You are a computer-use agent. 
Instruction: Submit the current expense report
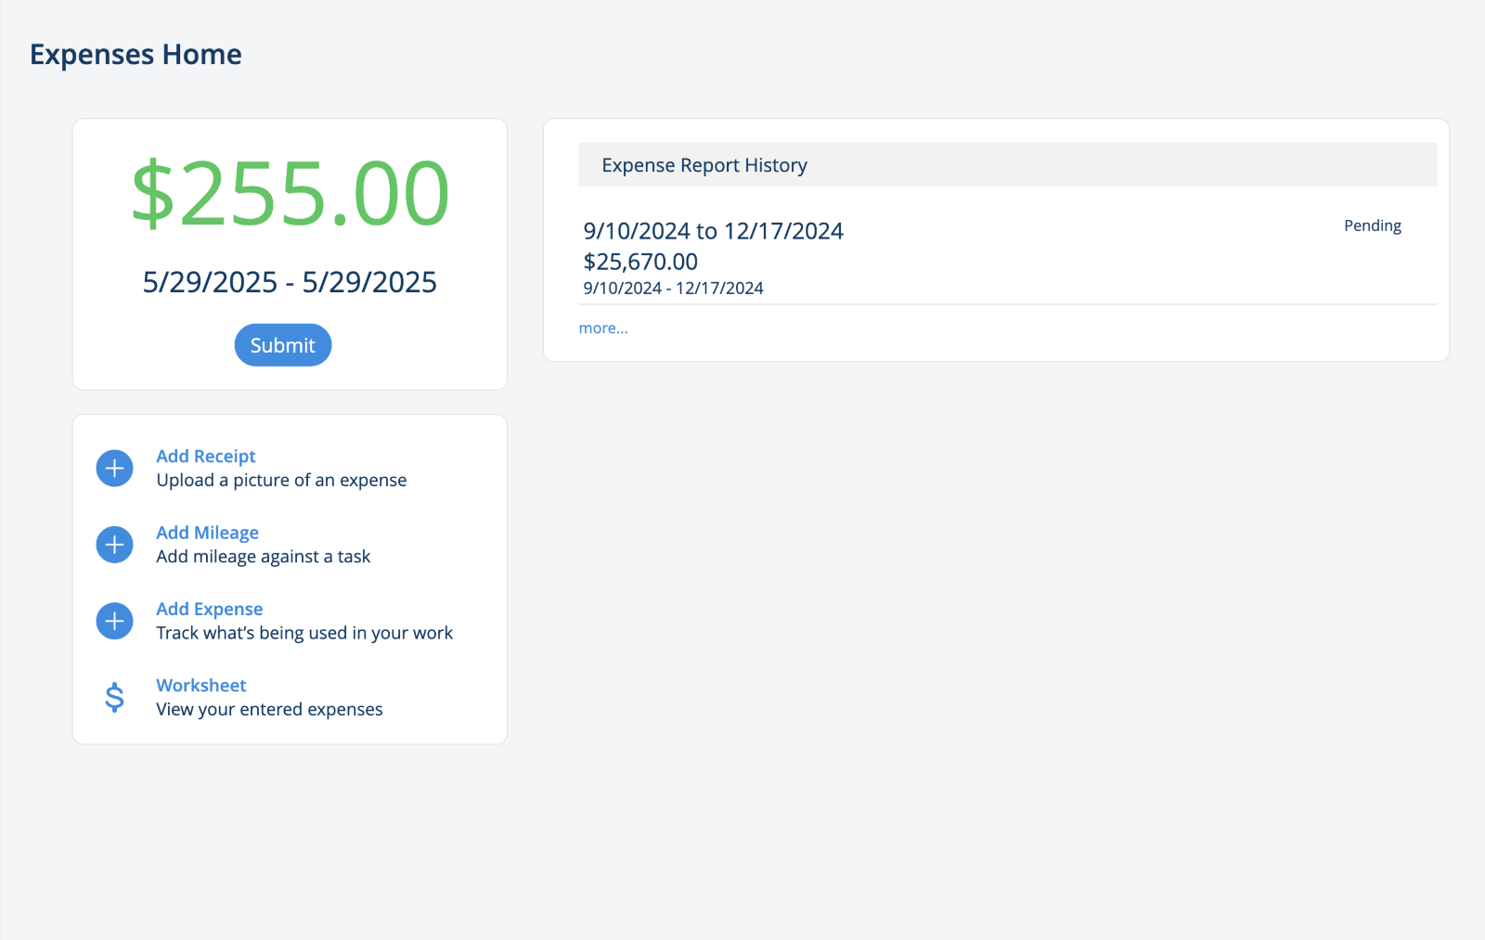tap(283, 345)
